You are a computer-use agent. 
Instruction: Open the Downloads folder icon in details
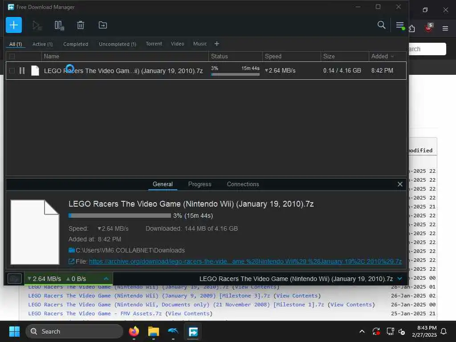[x=72, y=250]
